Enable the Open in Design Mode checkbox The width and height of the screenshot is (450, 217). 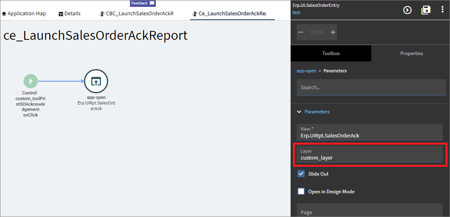pyautogui.click(x=301, y=191)
